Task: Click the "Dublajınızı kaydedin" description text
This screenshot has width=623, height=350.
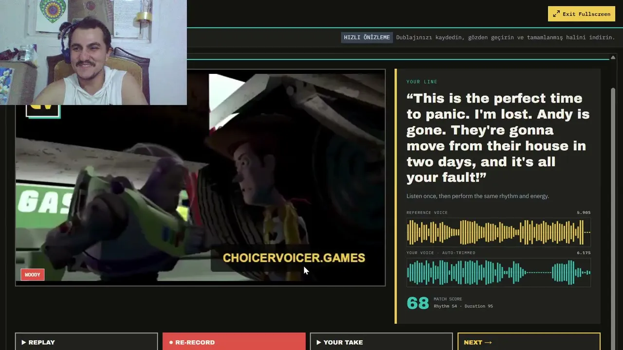Action: pyautogui.click(x=506, y=37)
